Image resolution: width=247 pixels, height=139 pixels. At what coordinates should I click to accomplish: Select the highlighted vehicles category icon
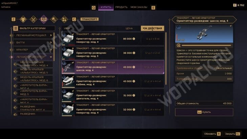click(x=44, y=19)
